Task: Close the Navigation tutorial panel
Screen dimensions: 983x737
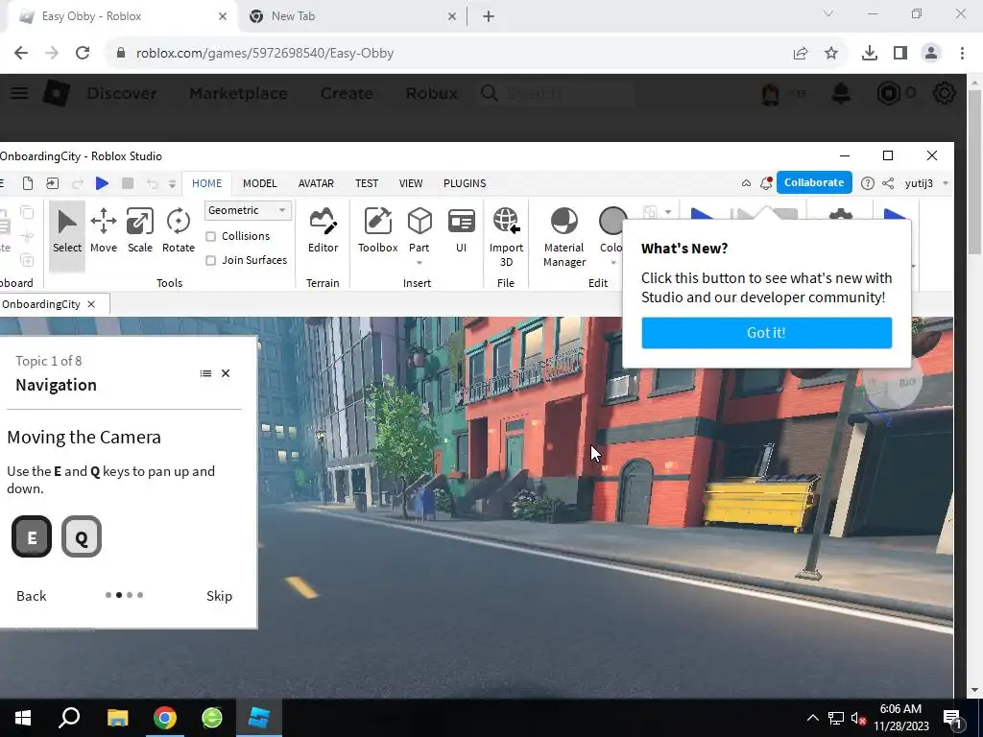Action: pos(226,373)
